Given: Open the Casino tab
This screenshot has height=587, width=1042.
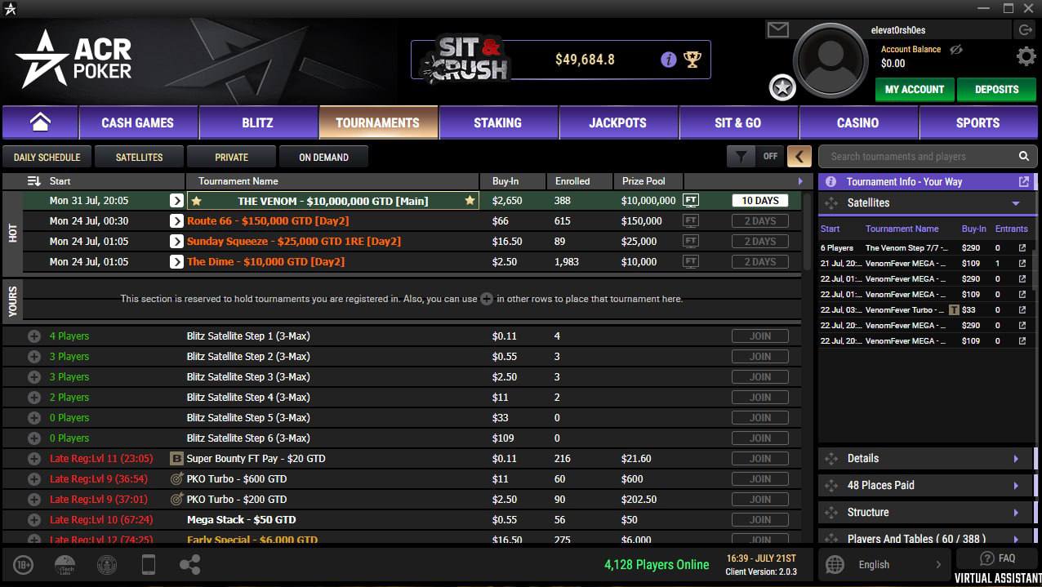Looking at the screenshot, I should [x=857, y=122].
